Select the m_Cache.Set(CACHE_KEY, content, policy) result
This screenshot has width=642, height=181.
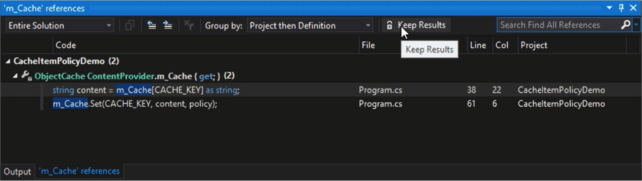[320, 104]
